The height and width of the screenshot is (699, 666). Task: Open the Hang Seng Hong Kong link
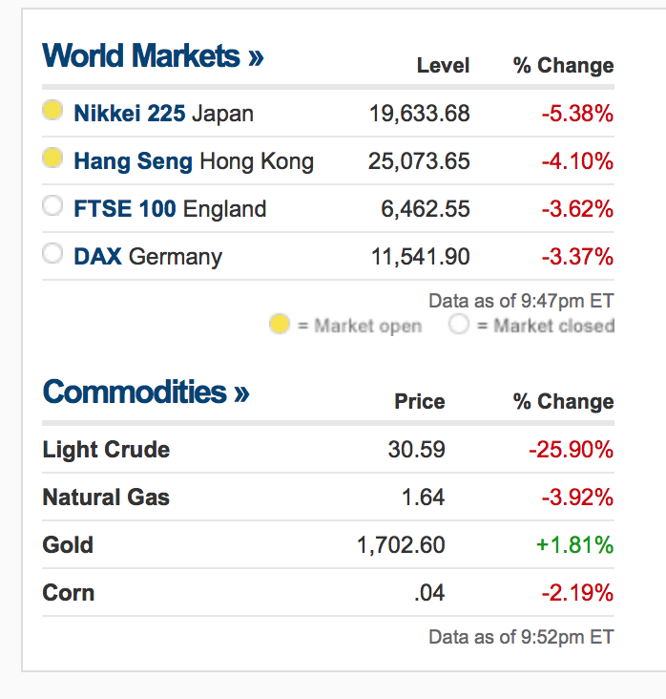[x=193, y=161]
